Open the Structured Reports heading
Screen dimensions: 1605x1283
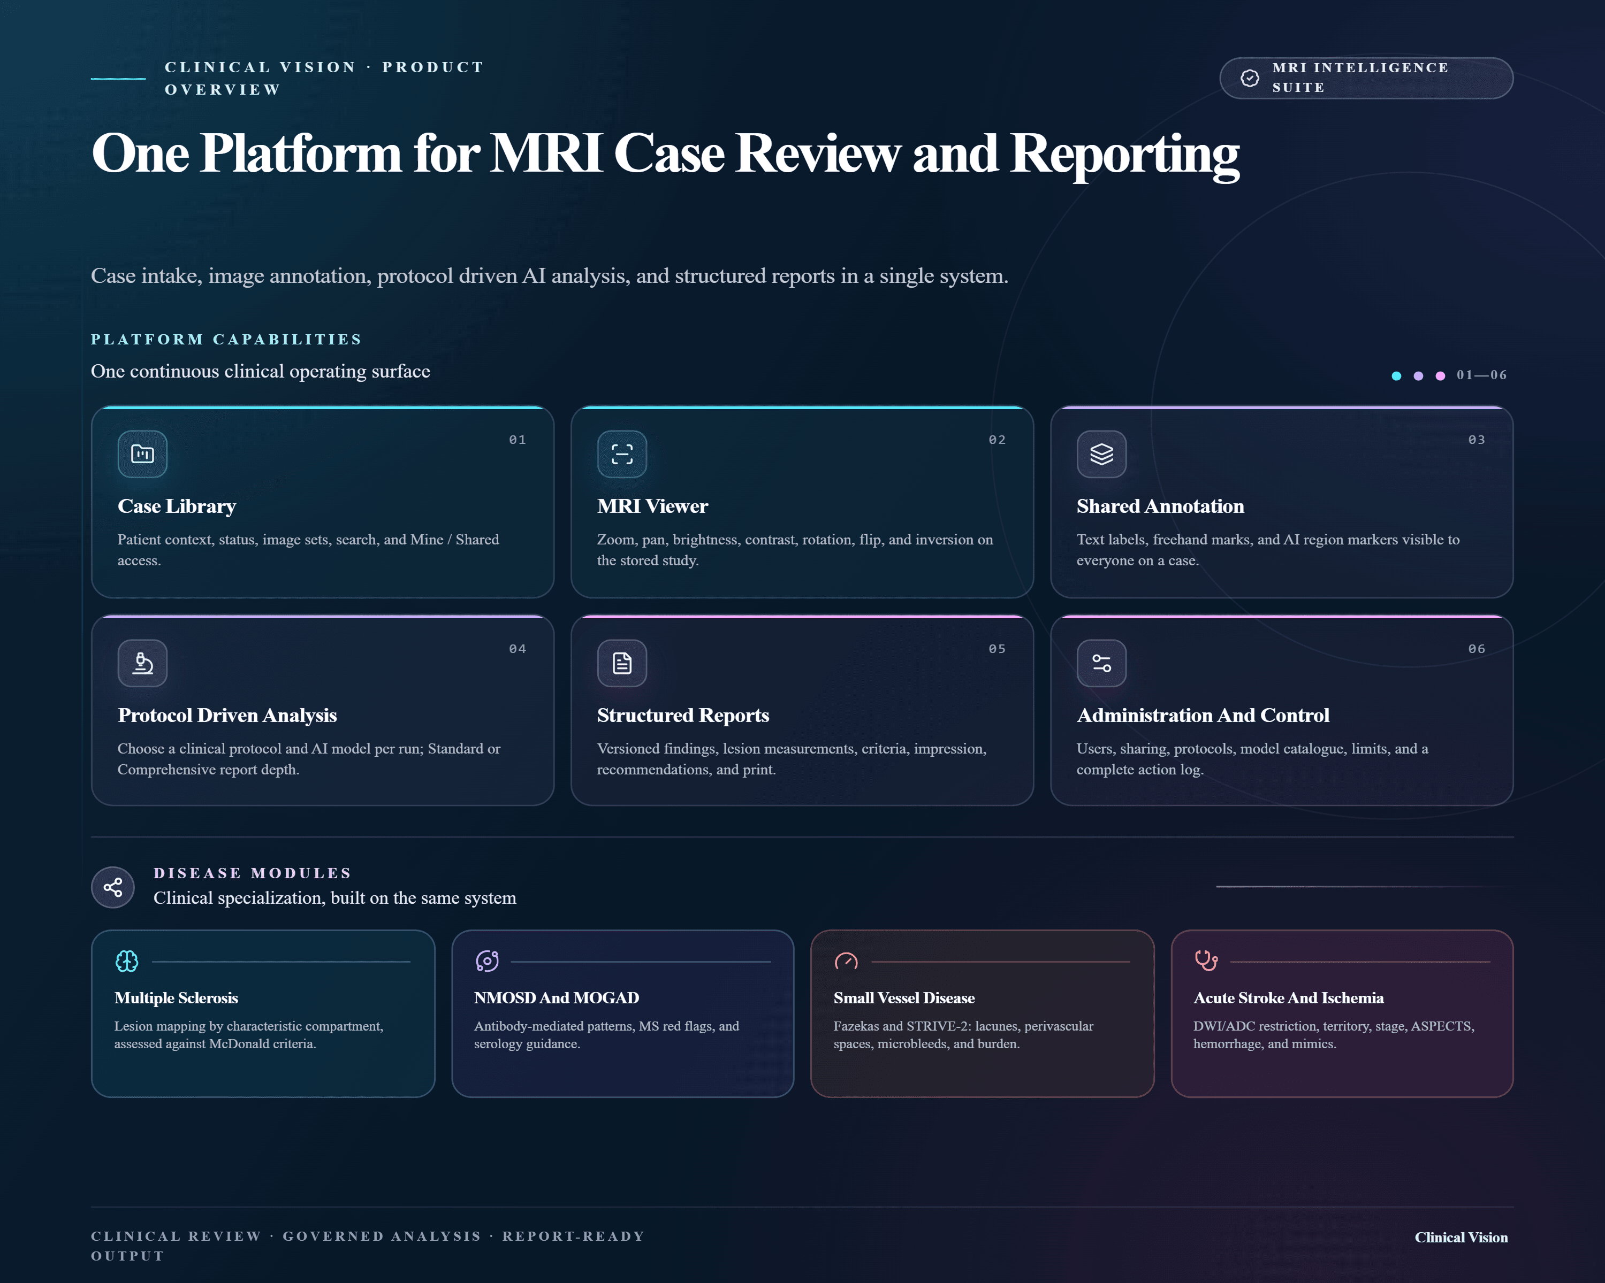[683, 716]
